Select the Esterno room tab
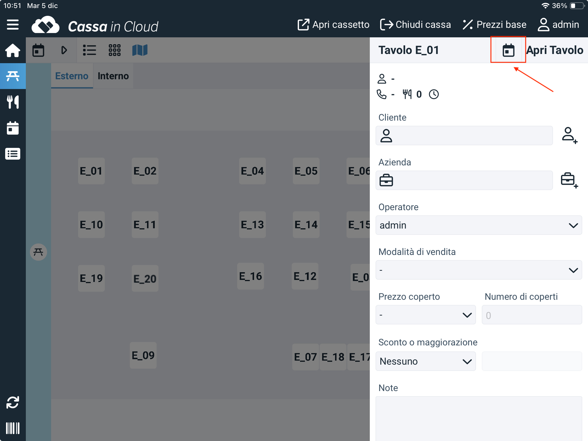The image size is (588, 441). [x=72, y=76]
